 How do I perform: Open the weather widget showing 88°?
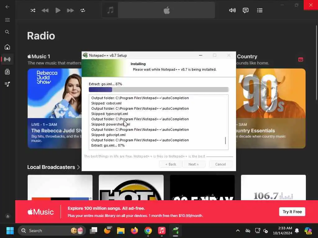(107, 230)
